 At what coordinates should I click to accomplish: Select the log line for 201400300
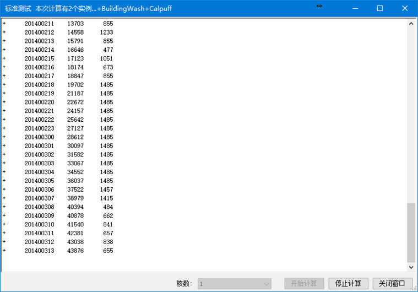(x=40, y=137)
